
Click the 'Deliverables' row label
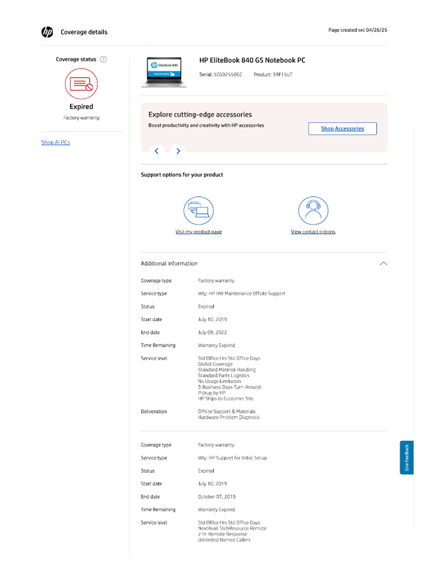[154, 411]
